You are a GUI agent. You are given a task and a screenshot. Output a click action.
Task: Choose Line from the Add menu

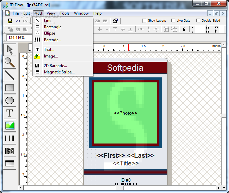click(63, 21)
